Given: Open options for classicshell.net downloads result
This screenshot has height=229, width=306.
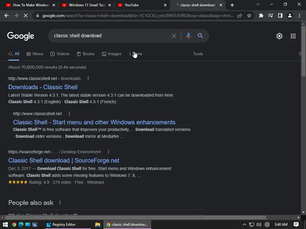Looking at the screenshot, I should [88, 78].
